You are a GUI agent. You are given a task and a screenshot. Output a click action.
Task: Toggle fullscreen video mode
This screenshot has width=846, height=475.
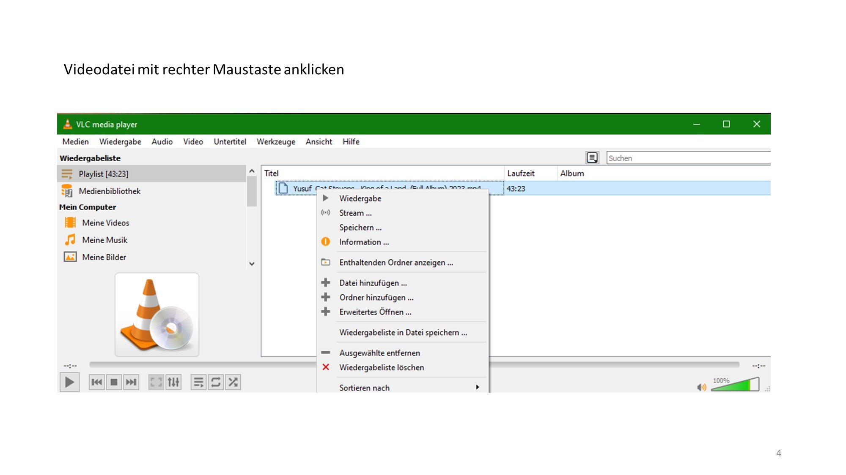point(156,383)
